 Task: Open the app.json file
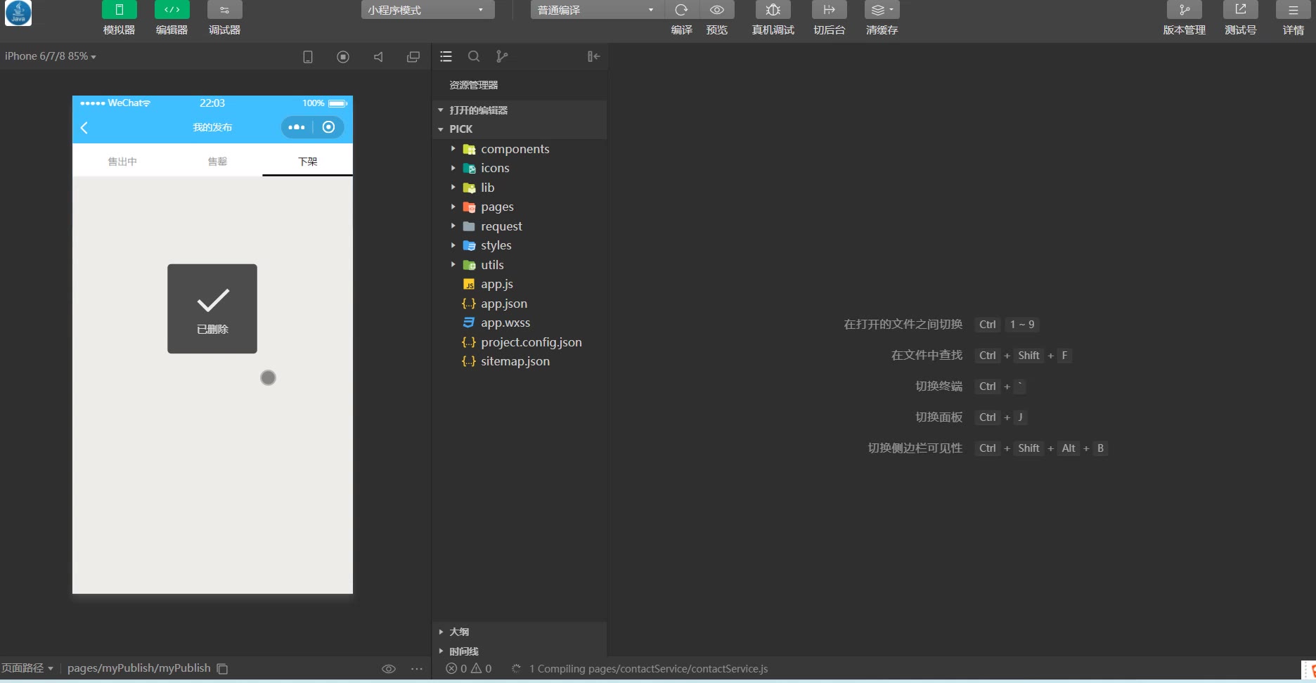pyautogui.click(x=520, y=304)
